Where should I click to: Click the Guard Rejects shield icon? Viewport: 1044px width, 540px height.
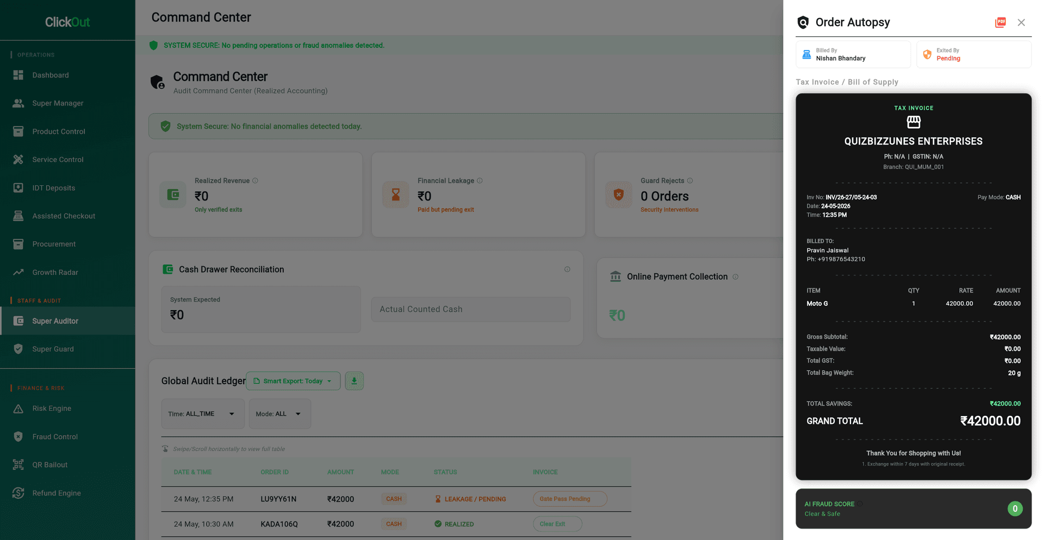[x=619, y=194]
